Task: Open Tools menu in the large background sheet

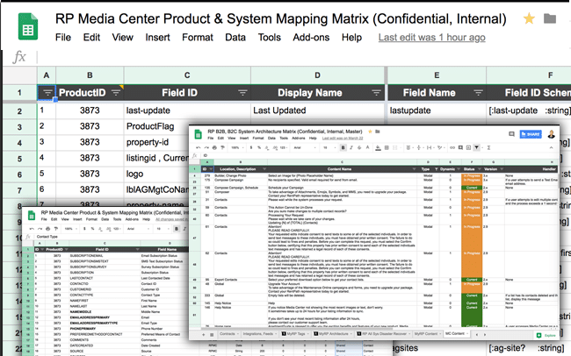Action: 270,38
